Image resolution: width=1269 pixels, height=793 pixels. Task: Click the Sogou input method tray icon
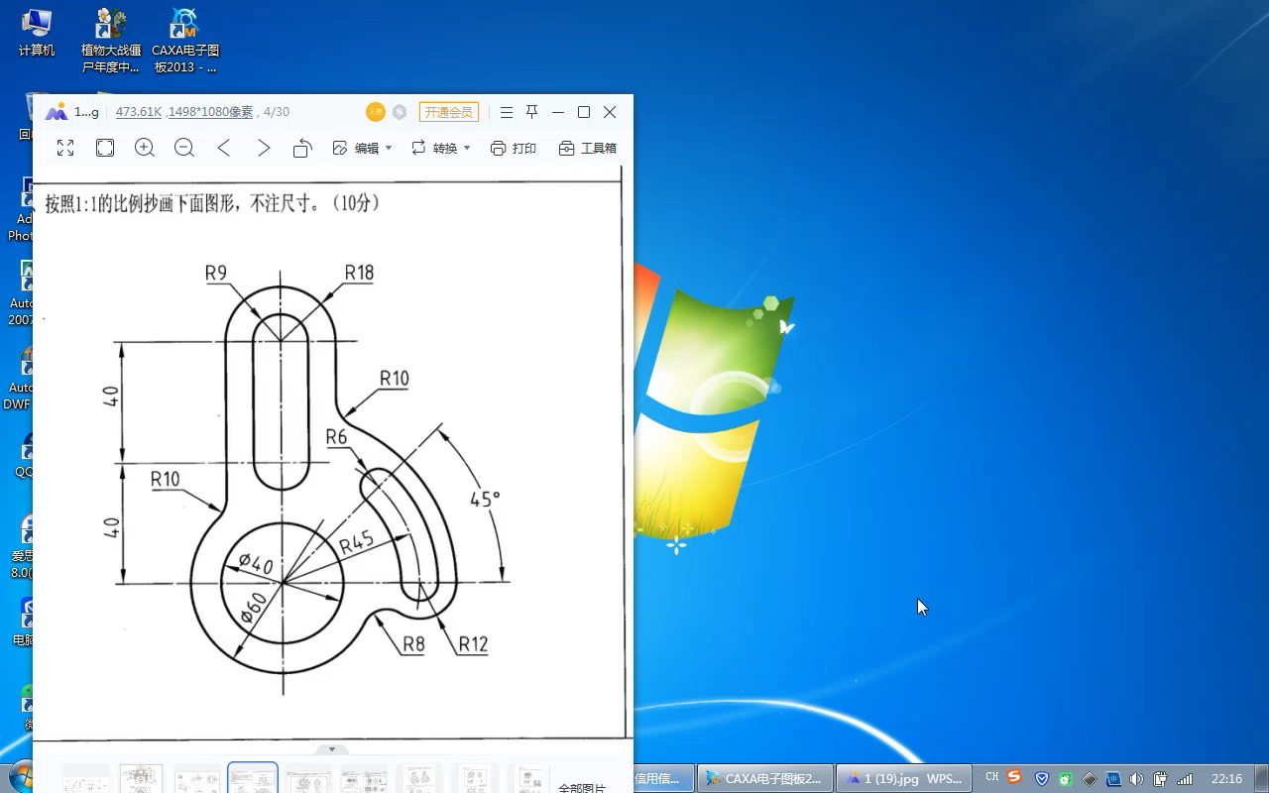pos(1014,777)
